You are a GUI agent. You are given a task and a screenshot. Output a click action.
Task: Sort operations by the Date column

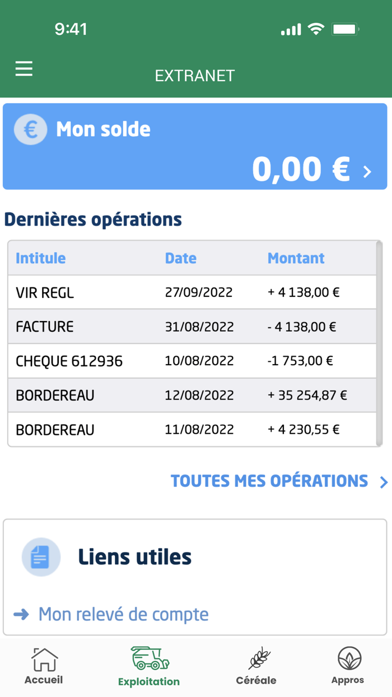pyautogui.click(x=180, y=258)
